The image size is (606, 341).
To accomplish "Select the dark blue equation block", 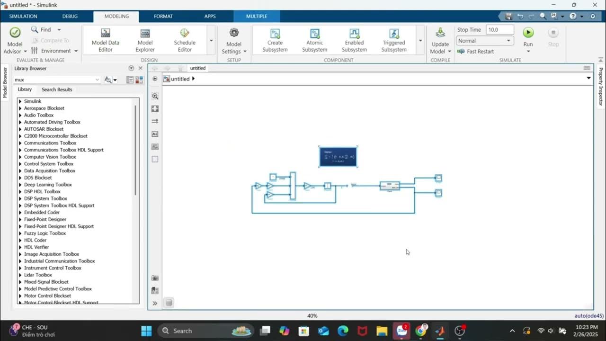I will click(x=338, y=157).
